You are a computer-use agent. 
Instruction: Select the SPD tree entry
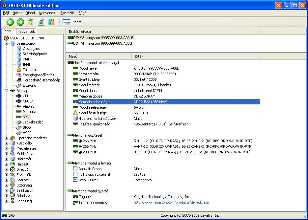click(x=26, y=117)
